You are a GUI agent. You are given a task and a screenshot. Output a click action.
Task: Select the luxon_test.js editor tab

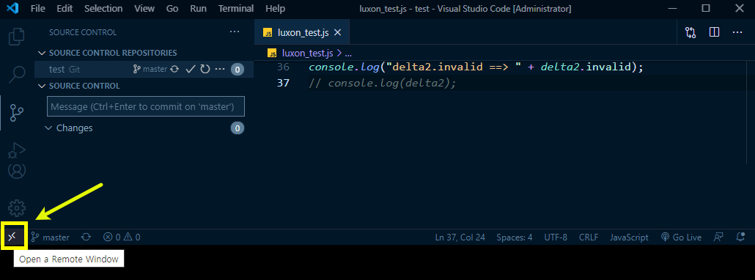pos(302,32)
